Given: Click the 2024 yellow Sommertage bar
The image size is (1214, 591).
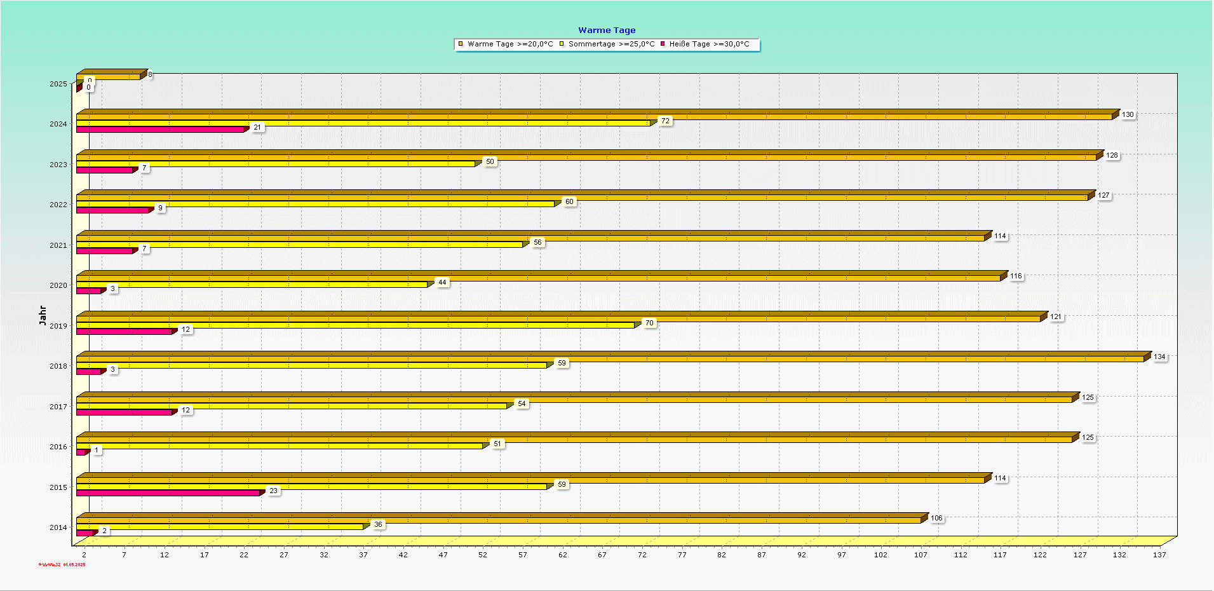Looking at the screenshot, I should point(367,123).
